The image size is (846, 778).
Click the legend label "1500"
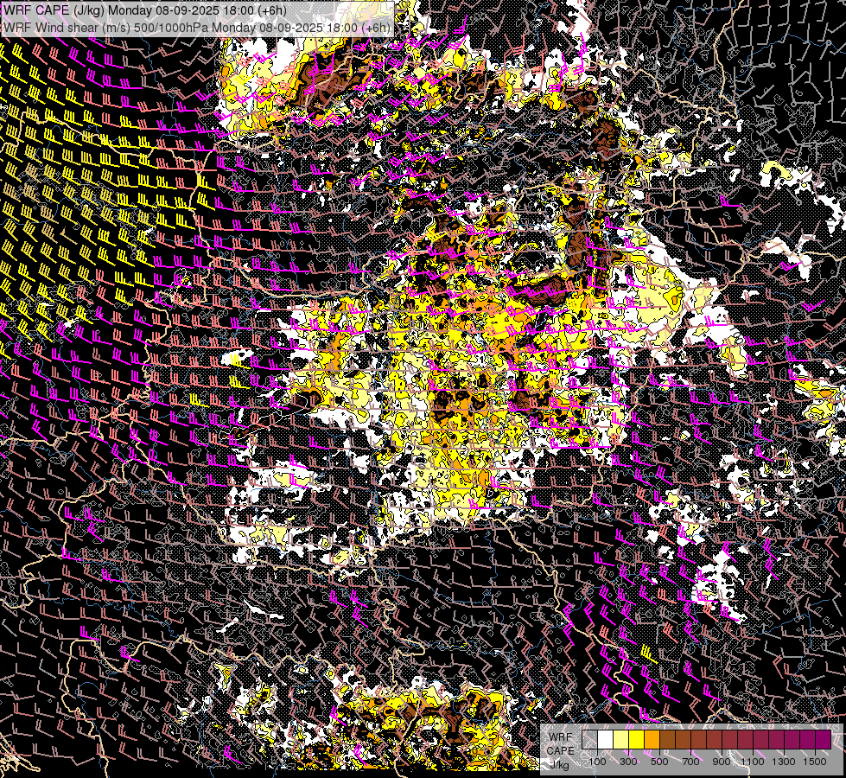[x=815, y=762]
